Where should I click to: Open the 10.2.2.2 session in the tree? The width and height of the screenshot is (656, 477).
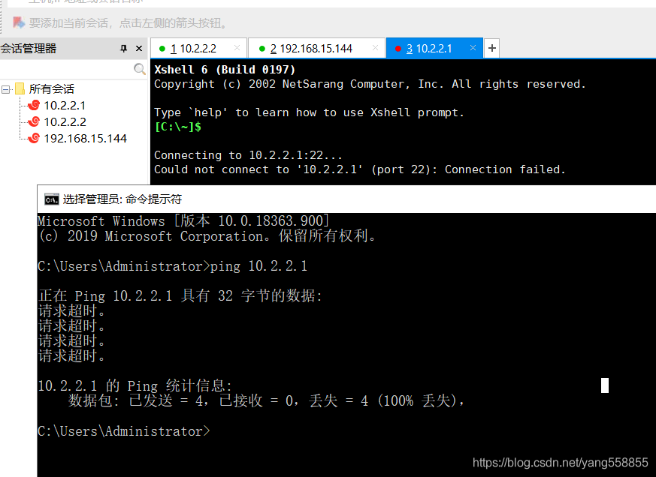click(65, 122)
